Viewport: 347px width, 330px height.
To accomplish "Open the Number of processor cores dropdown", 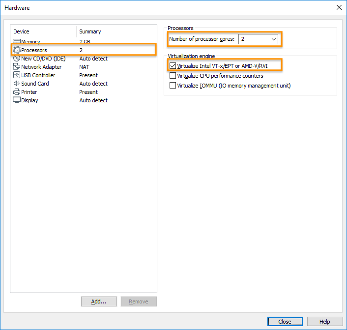I will 258,39.
